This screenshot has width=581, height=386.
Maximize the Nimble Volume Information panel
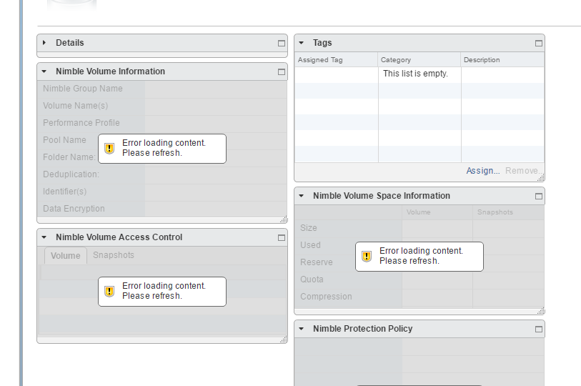pos(282,72)
